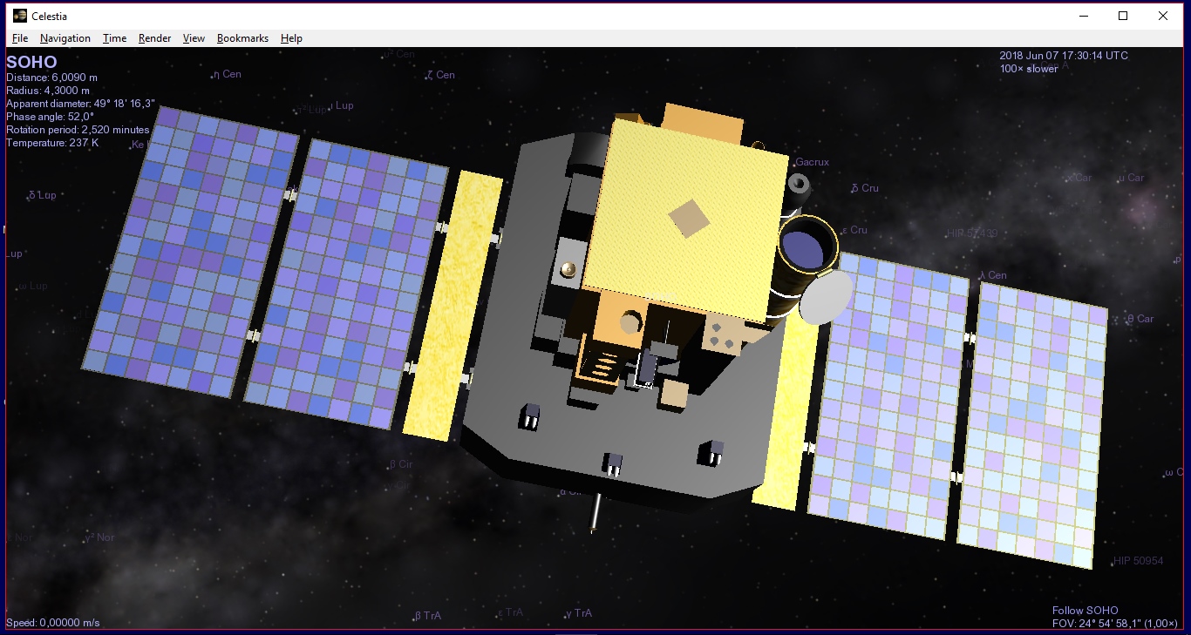Click the Speed: 0,00000 m/s readout
The image size is (1191, 635).
click(53, 623)
